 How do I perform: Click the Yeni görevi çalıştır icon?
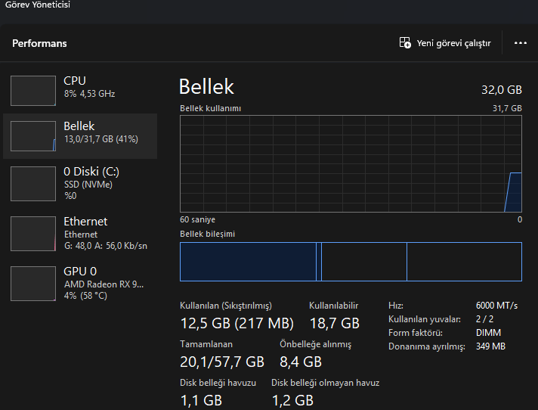[x=405, y=43]
